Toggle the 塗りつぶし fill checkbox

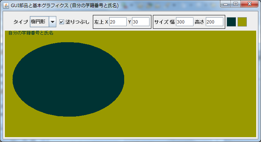click(62, 22)
